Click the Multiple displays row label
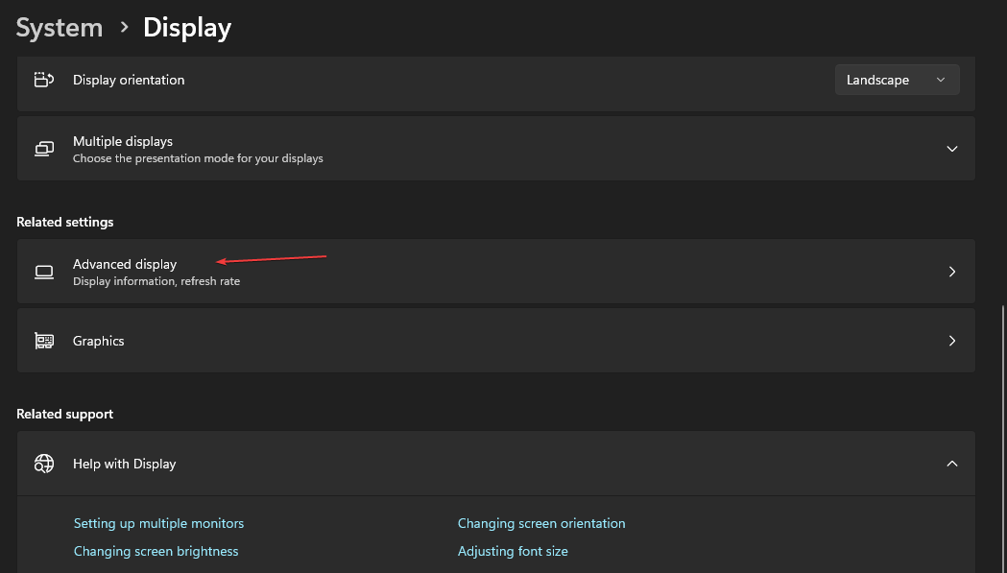Screen dimensions: 1007x573 coord(123,142)
